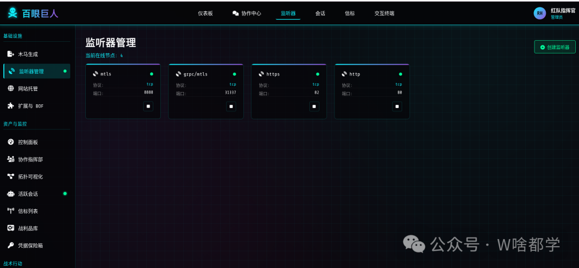
Task: Click the 活跃会话 robot icon
Action: 11,194
